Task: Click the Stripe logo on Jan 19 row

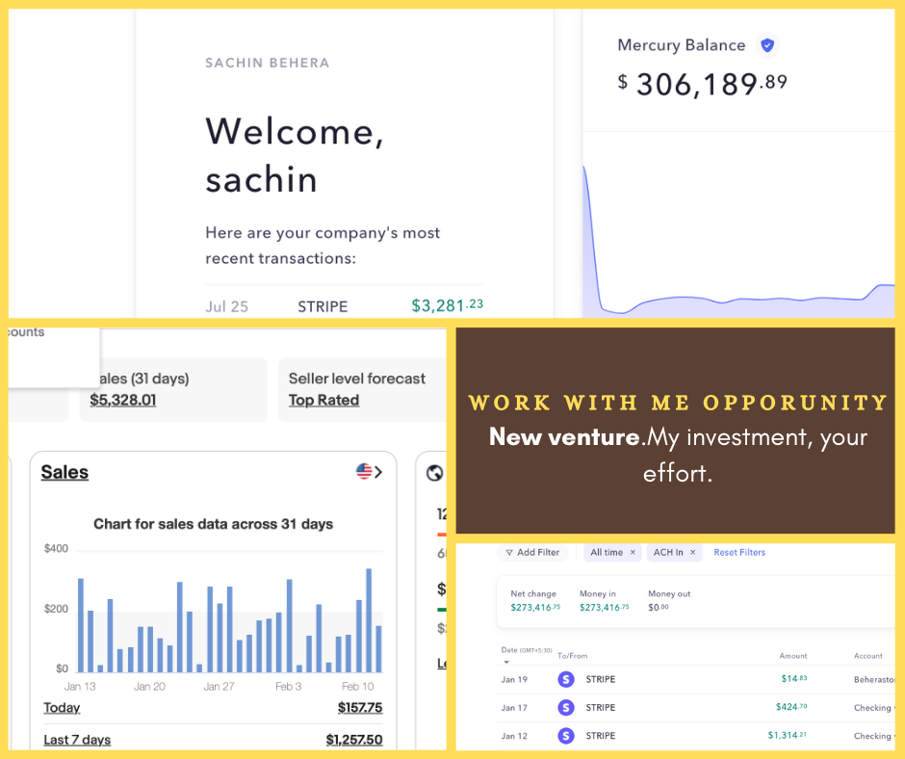Action: 566,679
